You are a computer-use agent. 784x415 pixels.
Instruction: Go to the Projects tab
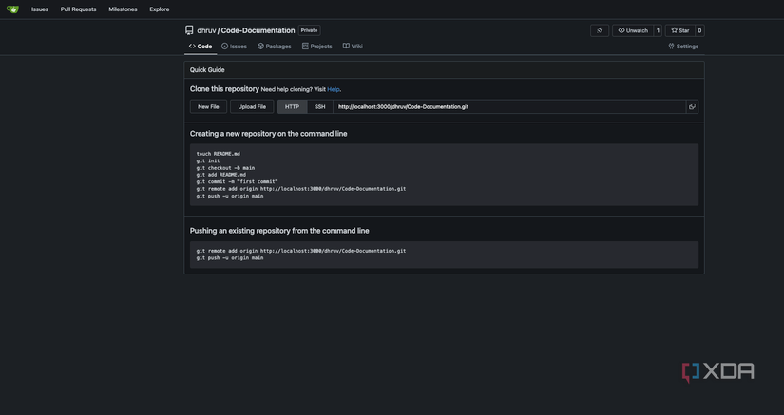click(317, 46)
